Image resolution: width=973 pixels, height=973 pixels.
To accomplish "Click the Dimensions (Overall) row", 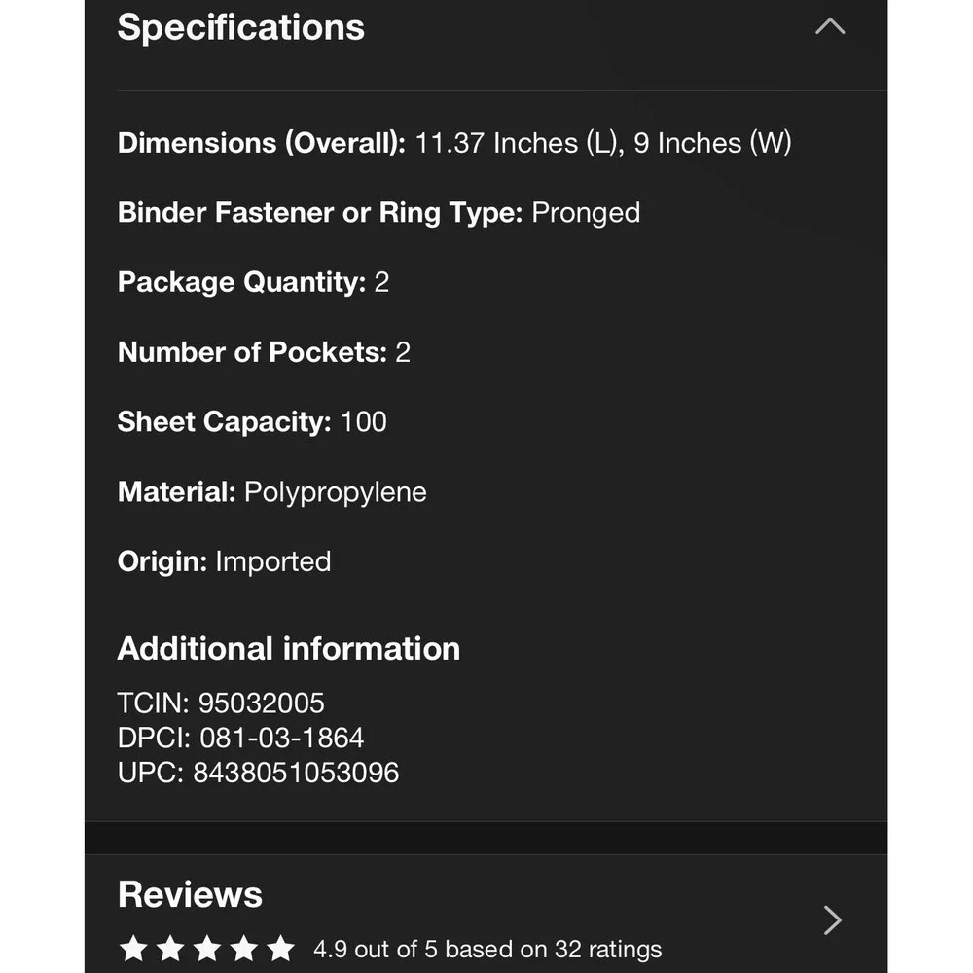I will 454,143.
